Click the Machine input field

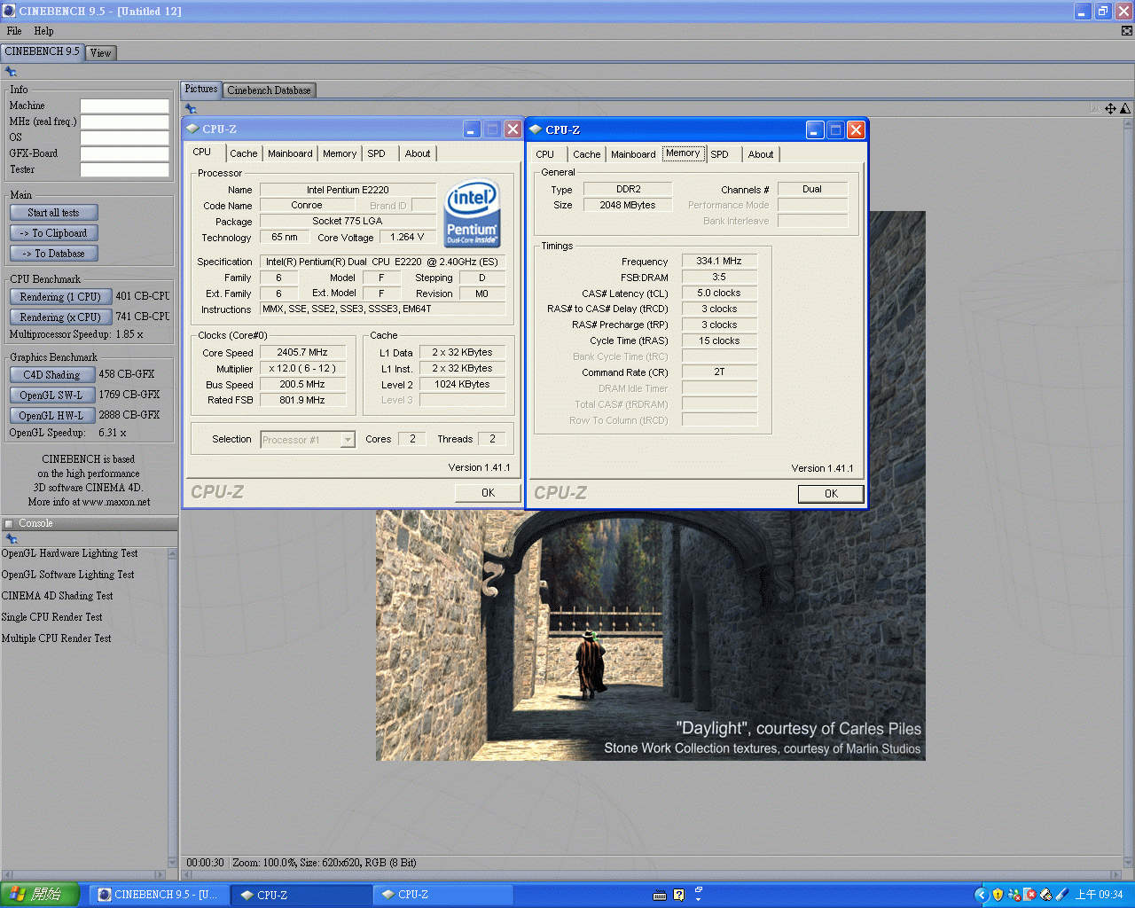125,106
